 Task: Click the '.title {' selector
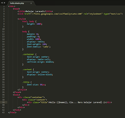point(27,82)
